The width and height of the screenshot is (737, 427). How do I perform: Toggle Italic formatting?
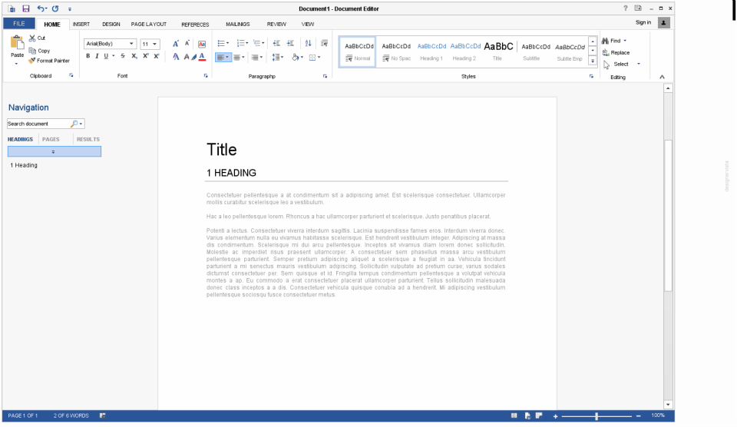[x=97, y=56]
